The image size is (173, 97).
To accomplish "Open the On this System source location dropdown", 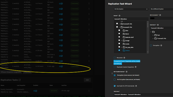I will pyautogui.click(x=131, y=9).
